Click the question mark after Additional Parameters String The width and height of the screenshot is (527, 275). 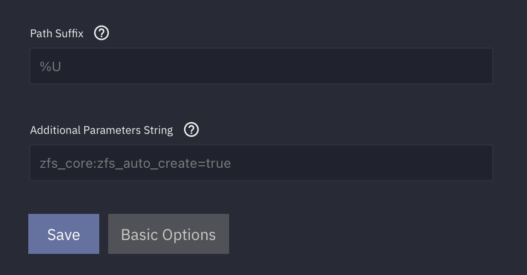191,129
